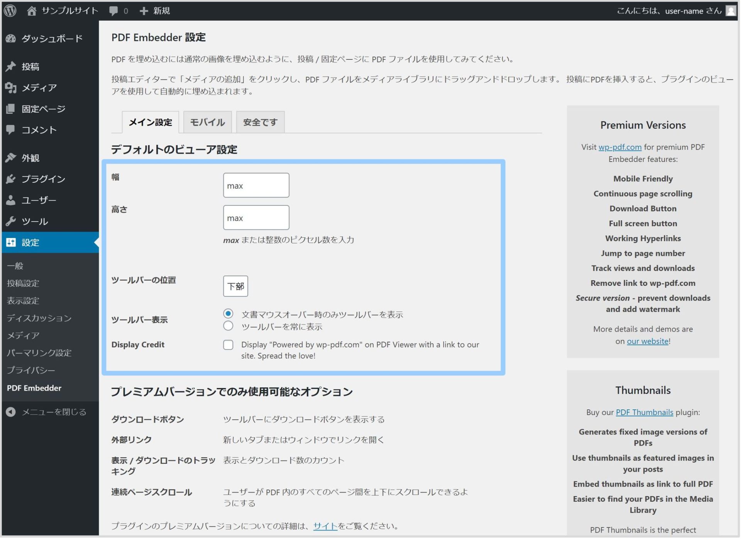The height and width of the screenshot is (539, 741).
Task: Open the dashboard via the ダッシュボード icon
Action: [11, 39]
